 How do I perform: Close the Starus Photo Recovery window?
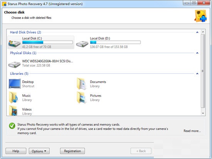pyautogui.click(x=204, y=3)
